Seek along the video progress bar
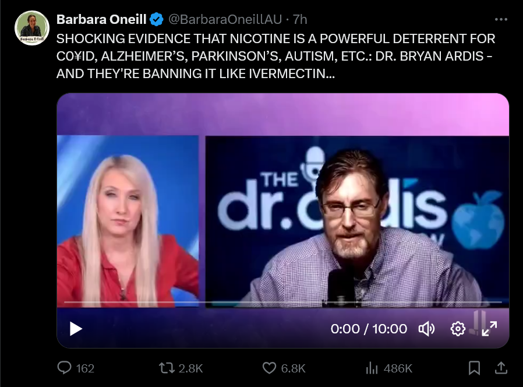523x387 pixels. coord(283,302)
